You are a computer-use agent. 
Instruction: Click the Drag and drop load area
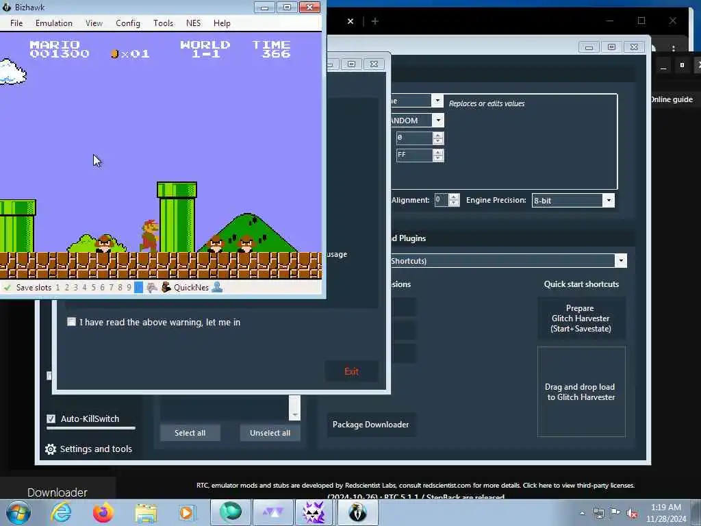[581, 392]
